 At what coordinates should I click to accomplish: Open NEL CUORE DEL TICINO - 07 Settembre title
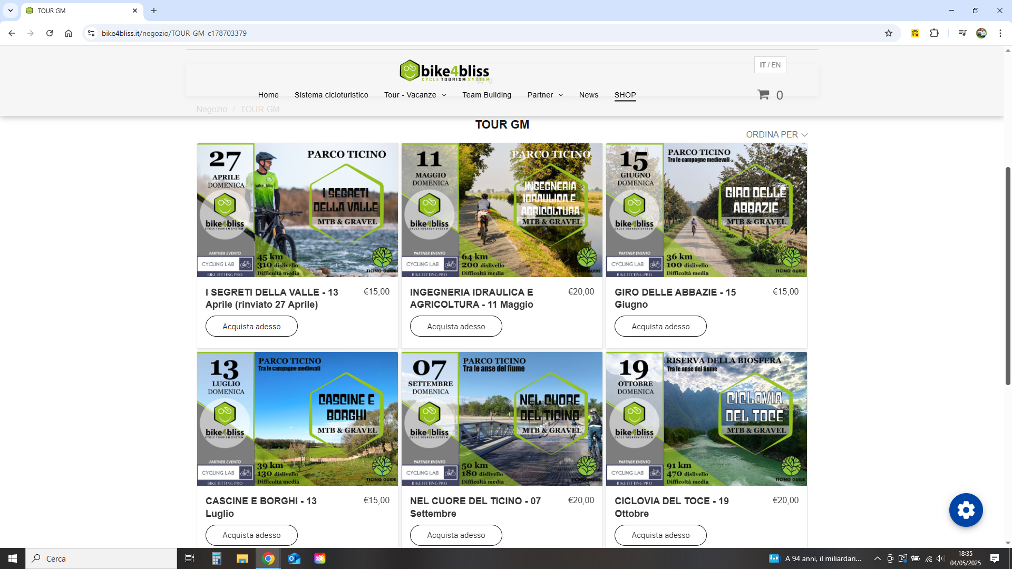(475, 507)
